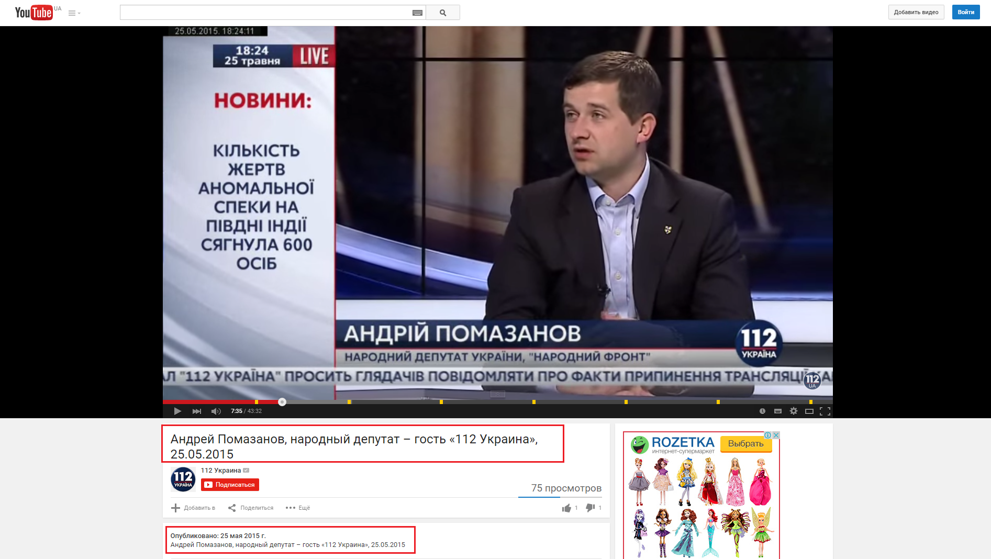This screenshot has height=559, width=991.
Task: Open the YouTube home logo
Action: pos(34,12)
